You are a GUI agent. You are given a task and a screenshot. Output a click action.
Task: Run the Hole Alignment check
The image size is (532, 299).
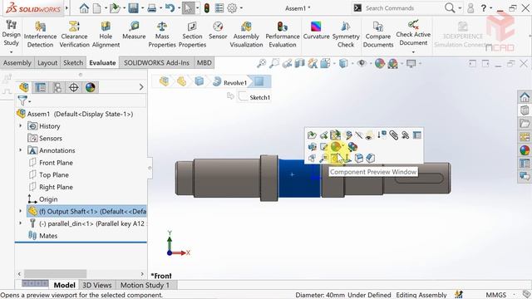pyautogui.click(x=106, y=35)
